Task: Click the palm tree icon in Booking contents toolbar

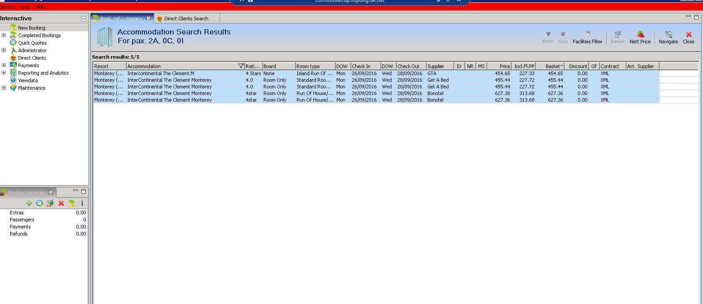Action: point(72,203)
